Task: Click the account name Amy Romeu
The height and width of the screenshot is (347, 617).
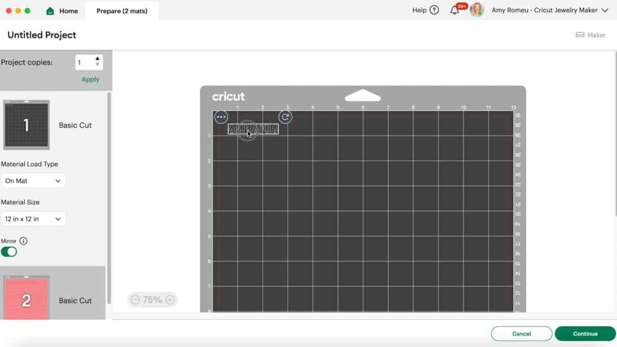Action: 545,10
